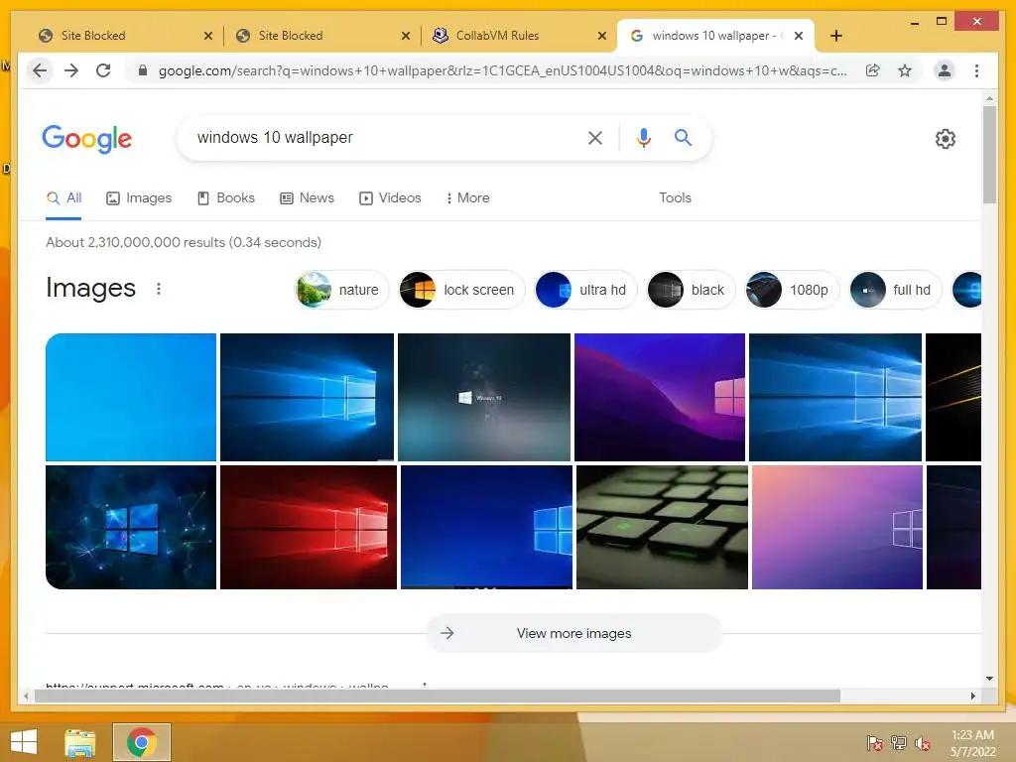Viewport: 1016px width, 762px height.
Task: Filter images by nature chip
Action: coord(341,290)
